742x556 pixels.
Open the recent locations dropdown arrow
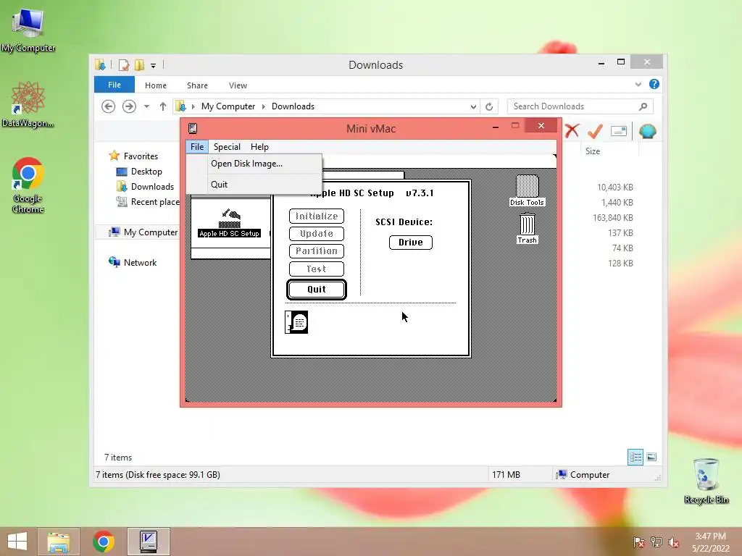click(146, 106)
